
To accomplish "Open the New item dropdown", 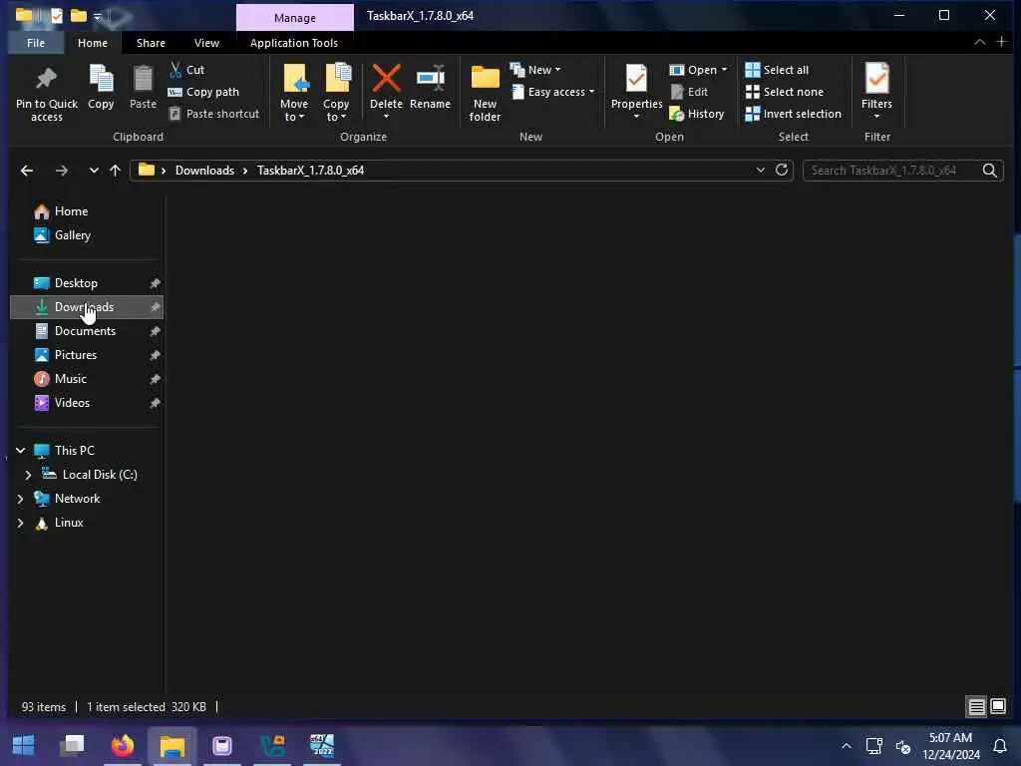I will [535, 70].
